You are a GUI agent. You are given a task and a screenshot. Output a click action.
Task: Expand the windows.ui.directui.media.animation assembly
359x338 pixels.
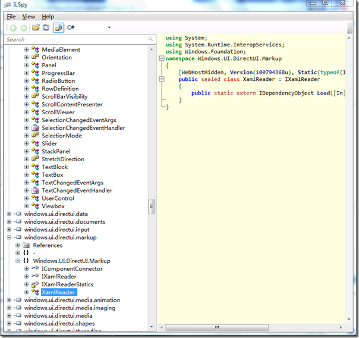pos(9,300)
